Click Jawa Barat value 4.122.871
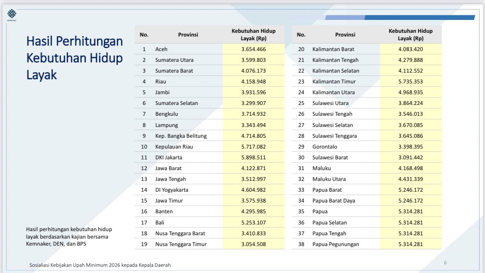The height and width of the screenshot is (273, 485). point(253,168)
